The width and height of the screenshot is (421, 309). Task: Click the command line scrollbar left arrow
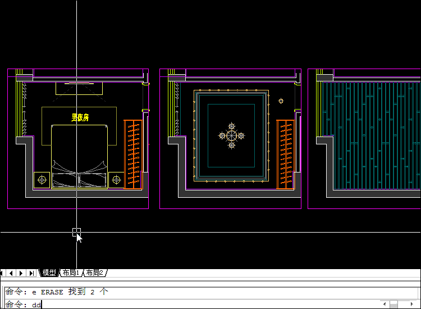tap(385, 304)
